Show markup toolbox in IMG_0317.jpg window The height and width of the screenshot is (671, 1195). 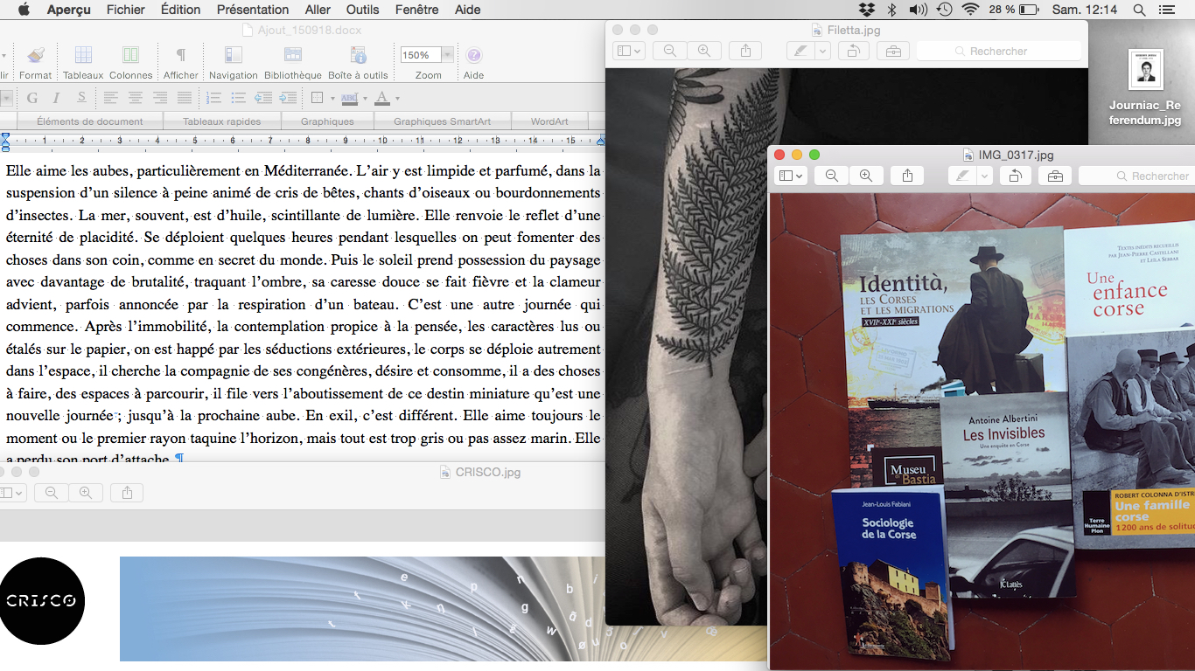[1055, 176]
